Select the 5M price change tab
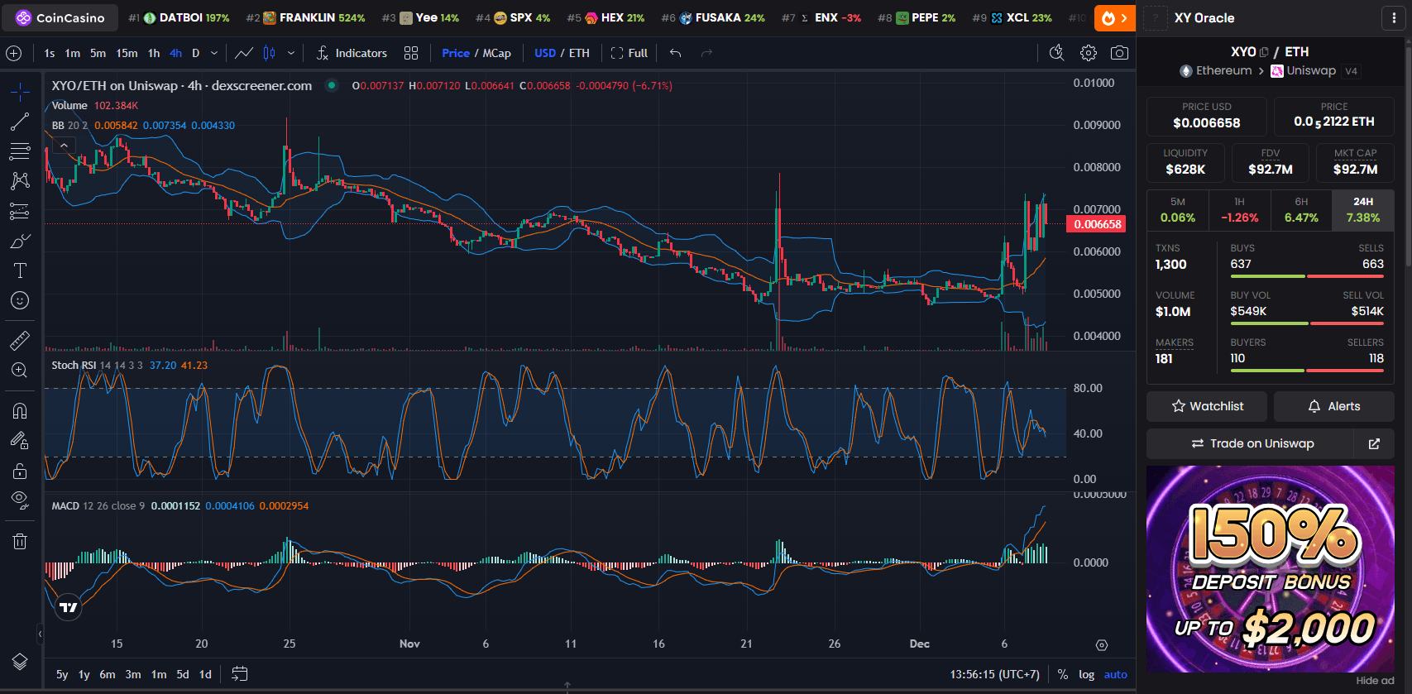This screenshot has height=694, width=1412. tap(1178, 210)
